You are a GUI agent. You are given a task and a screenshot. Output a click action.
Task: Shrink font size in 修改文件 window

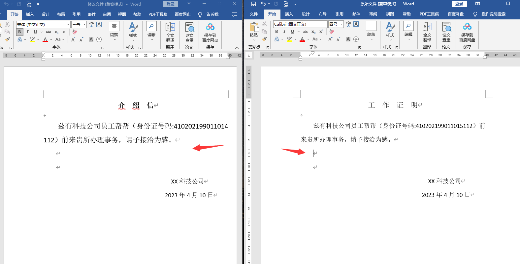pos(81,39)
